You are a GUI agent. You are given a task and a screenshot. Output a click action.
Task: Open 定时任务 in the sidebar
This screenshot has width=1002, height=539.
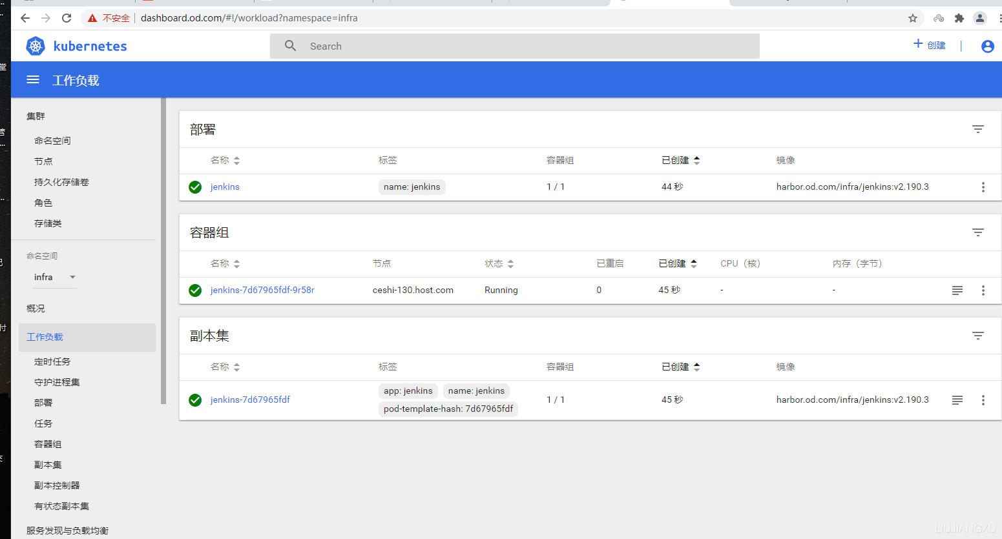52,361
